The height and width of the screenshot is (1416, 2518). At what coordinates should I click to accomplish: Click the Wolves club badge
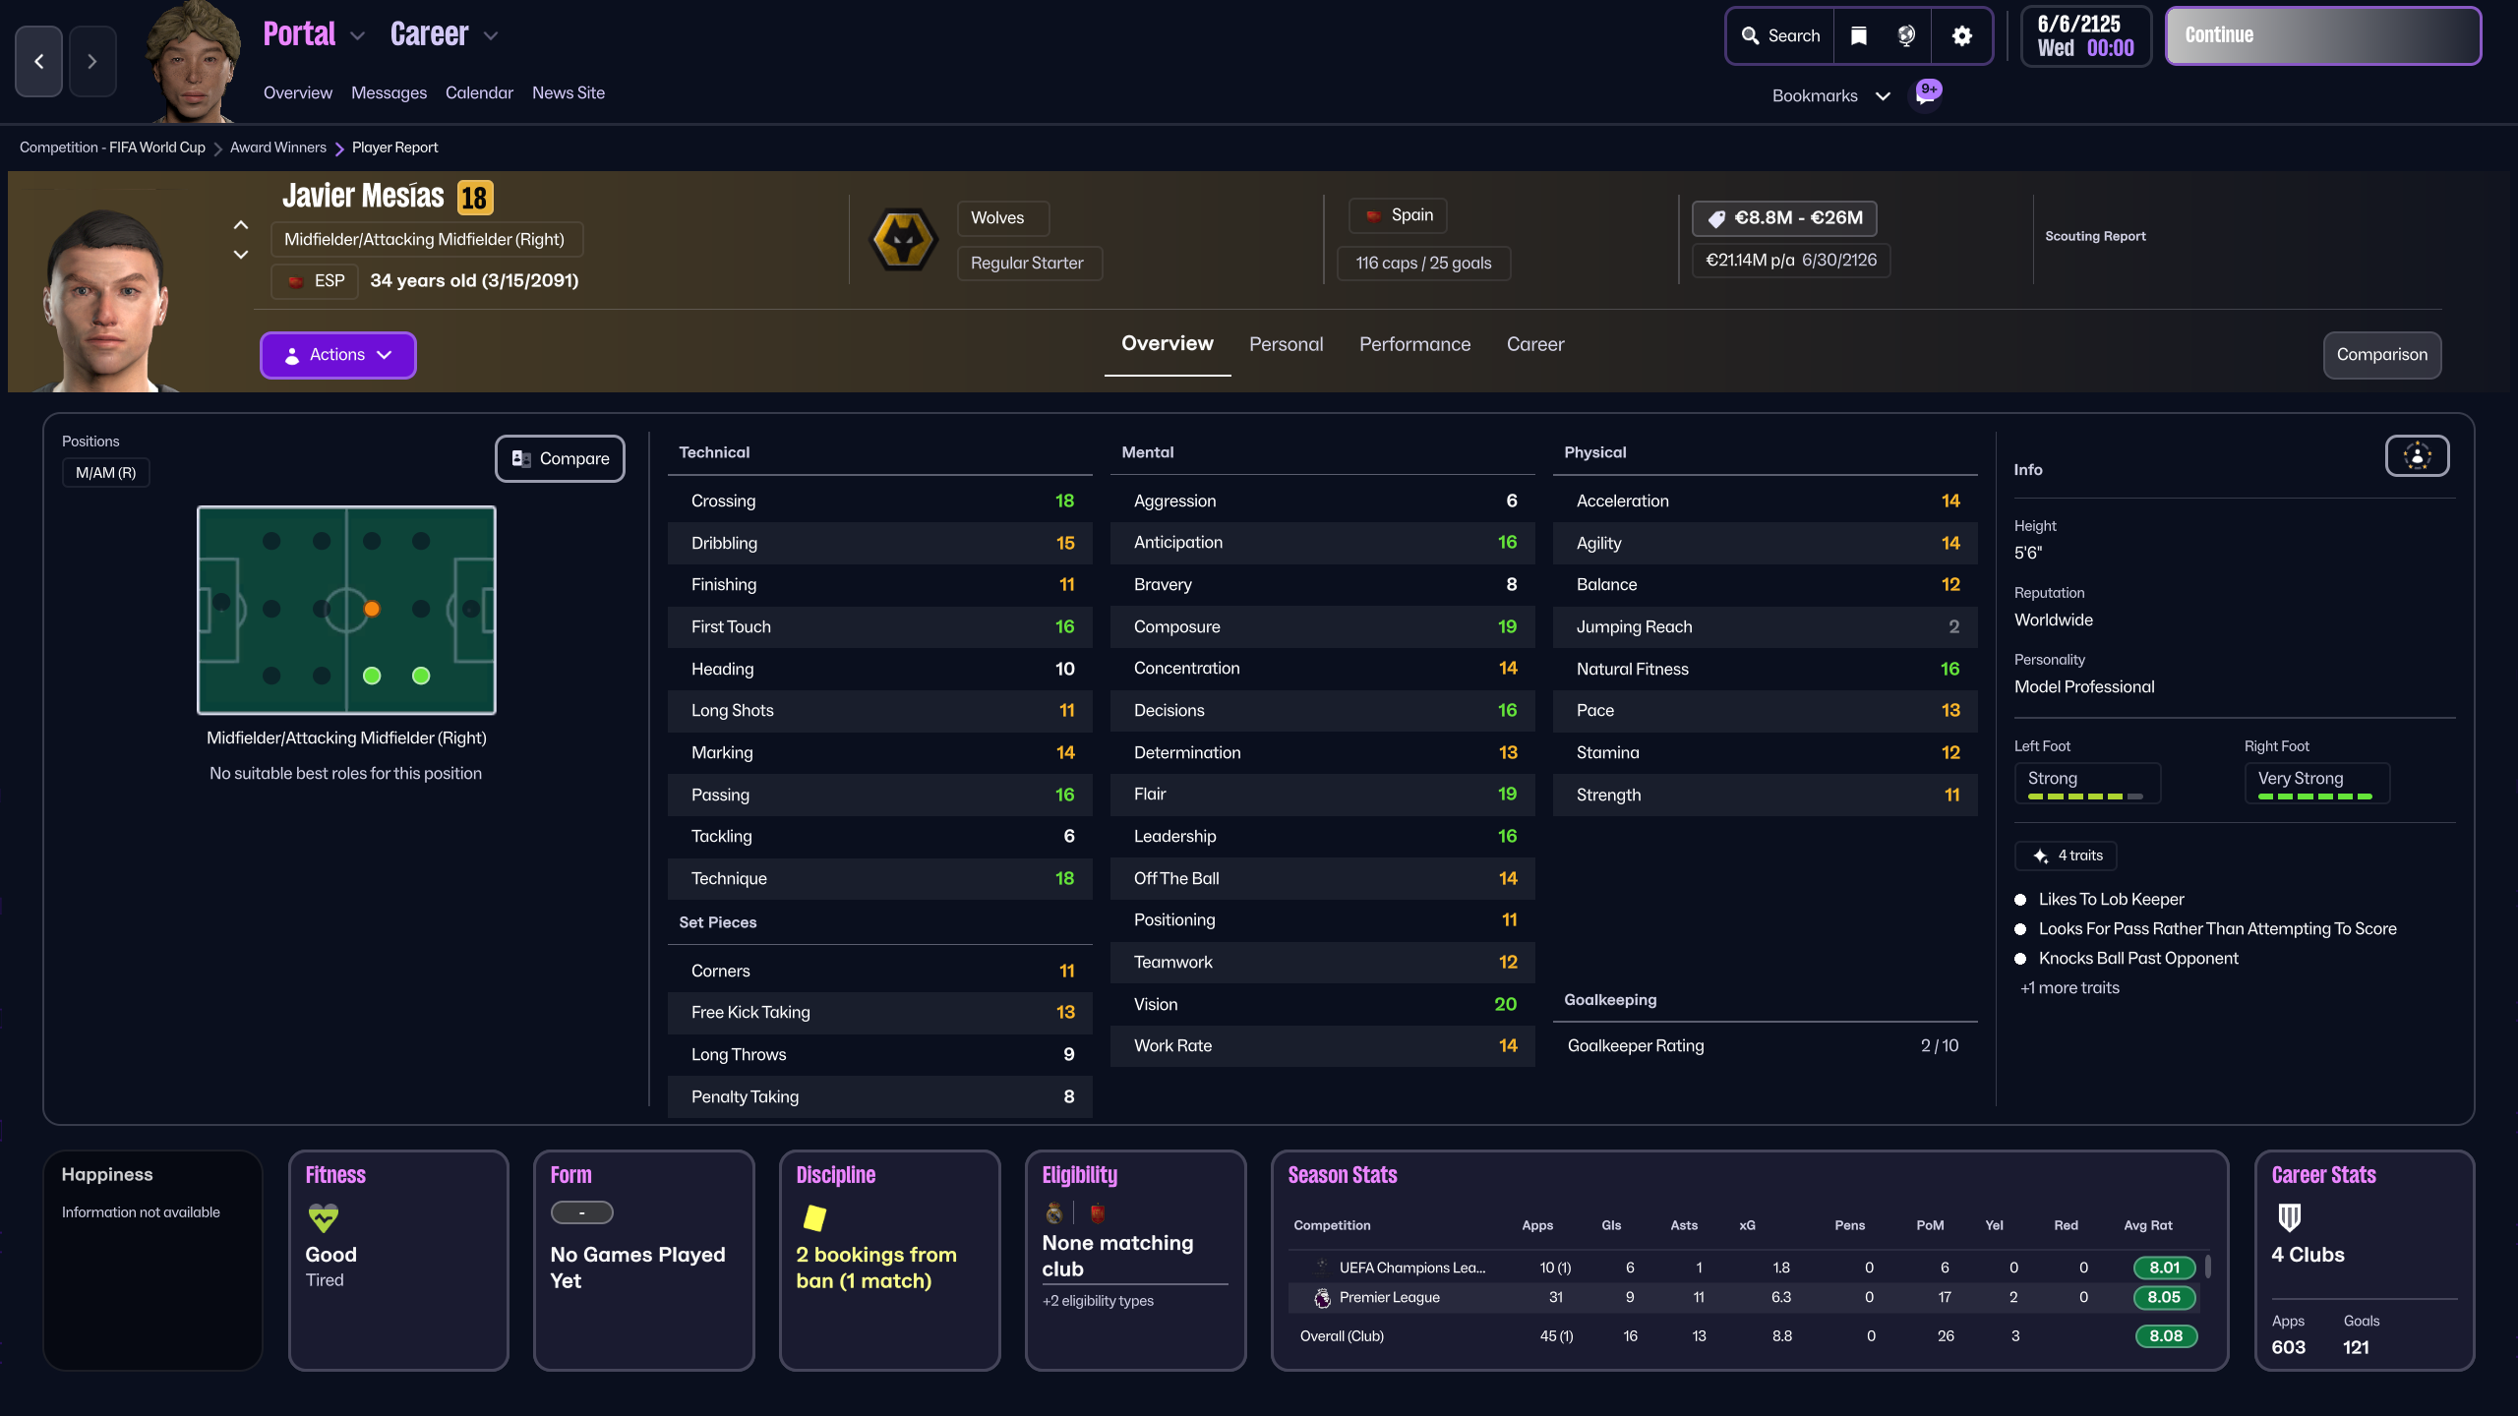click(x=903, y=240)
